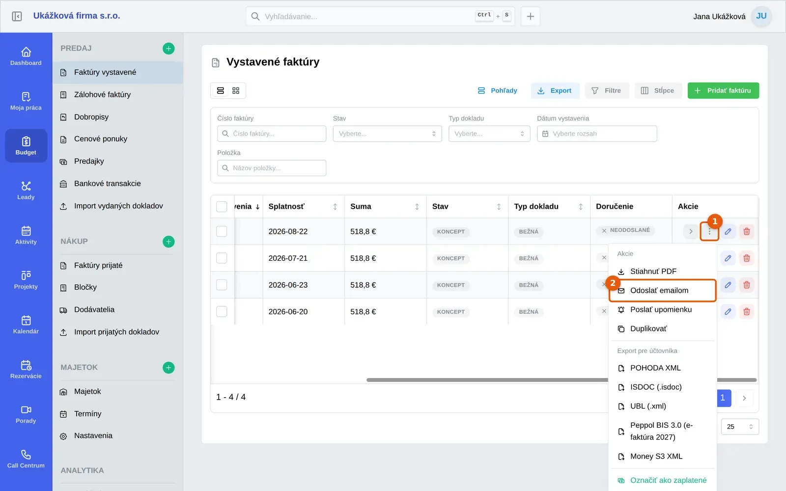The height and width of the screenshot is (491, 786).
Task: Choose Stiahnuť PDF from the actions menu
Action: click(x=663, y=272)
